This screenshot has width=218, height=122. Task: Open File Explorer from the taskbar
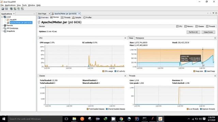pyautogui.click(x=74, y=119)
